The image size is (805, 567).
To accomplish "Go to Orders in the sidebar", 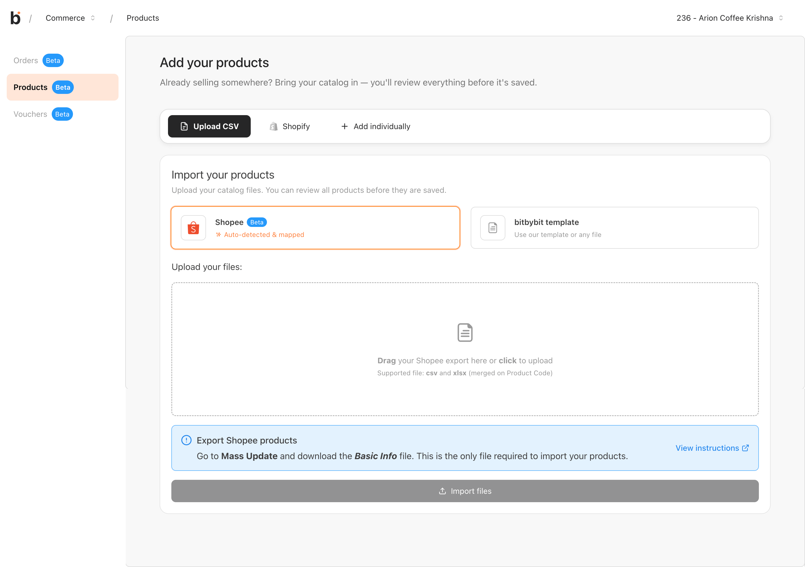I will (62, 60).
